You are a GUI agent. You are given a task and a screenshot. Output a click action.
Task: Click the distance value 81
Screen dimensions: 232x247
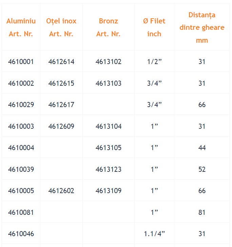[202, 212]
